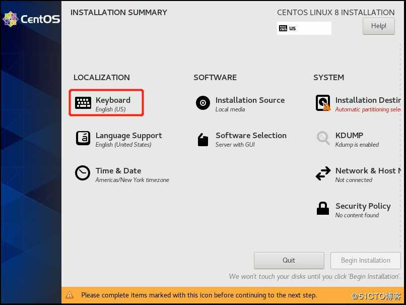Open the Security Policy title

[x=363, y=206]
